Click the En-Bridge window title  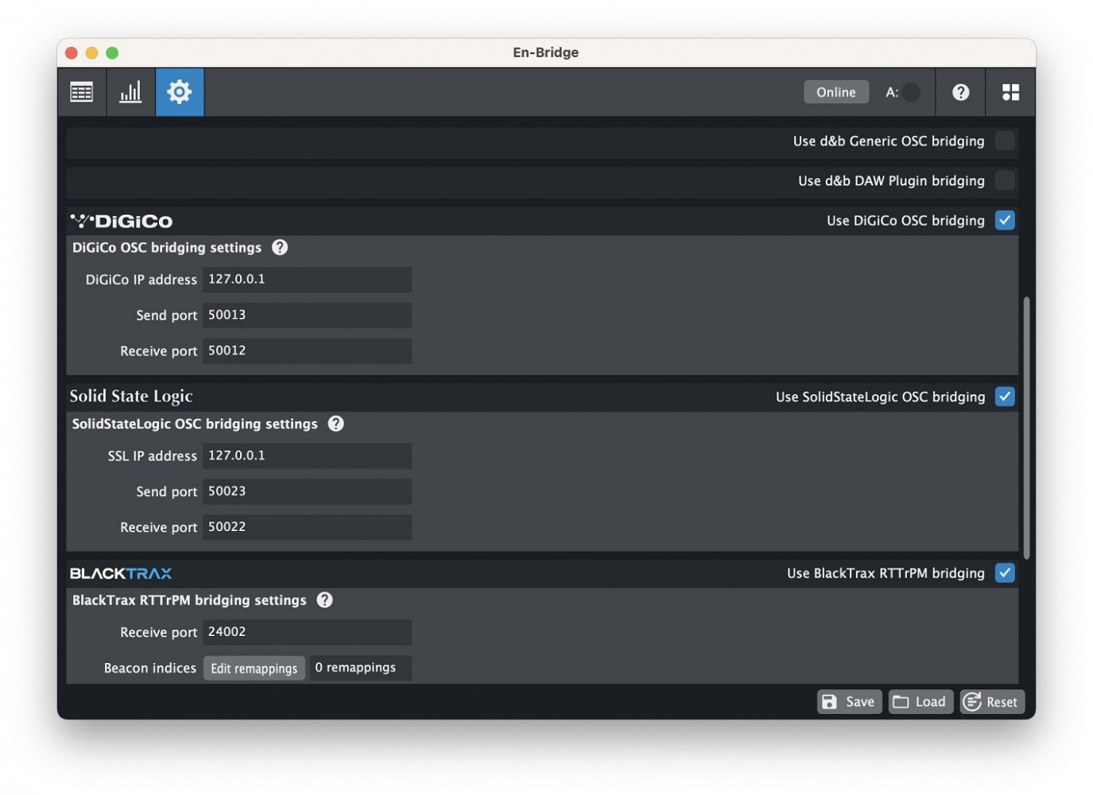pos(546,52)
